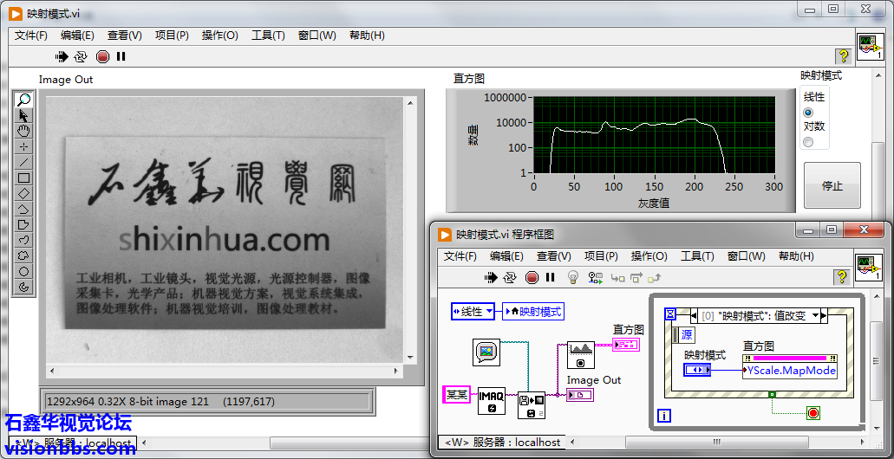The image size is (894, 459).
Task: Select the Line ROI tool
Action: pos(23,162)
